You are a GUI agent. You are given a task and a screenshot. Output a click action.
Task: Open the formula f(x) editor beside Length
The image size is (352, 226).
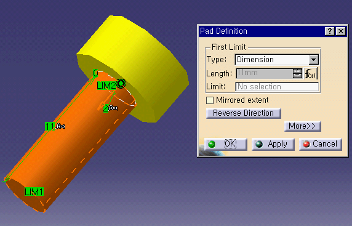coord(311,73)
